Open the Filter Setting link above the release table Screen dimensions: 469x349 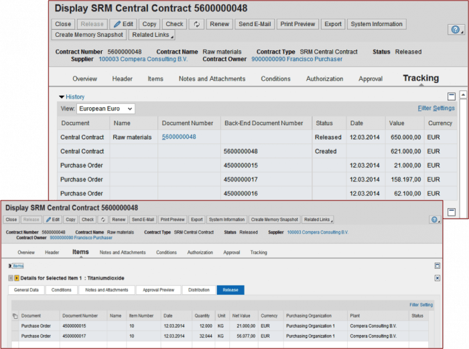pyautogui.click(x=421, y=305)
